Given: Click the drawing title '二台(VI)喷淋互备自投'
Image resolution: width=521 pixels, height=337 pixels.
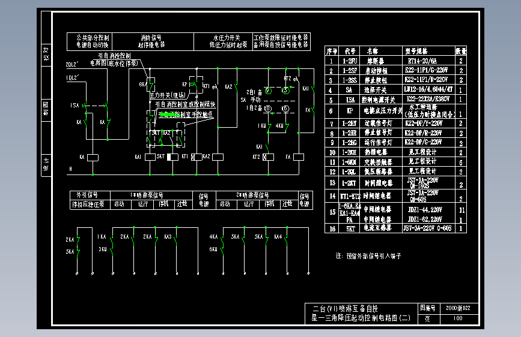Looking at the screenshot, I should coord(345,309).
